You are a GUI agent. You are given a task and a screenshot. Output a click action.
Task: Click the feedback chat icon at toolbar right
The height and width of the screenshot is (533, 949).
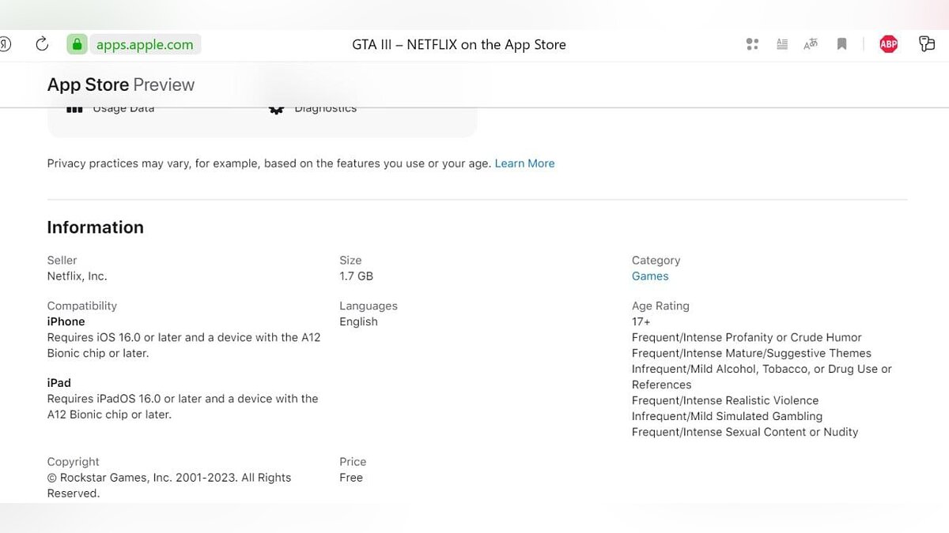(927, 44)
